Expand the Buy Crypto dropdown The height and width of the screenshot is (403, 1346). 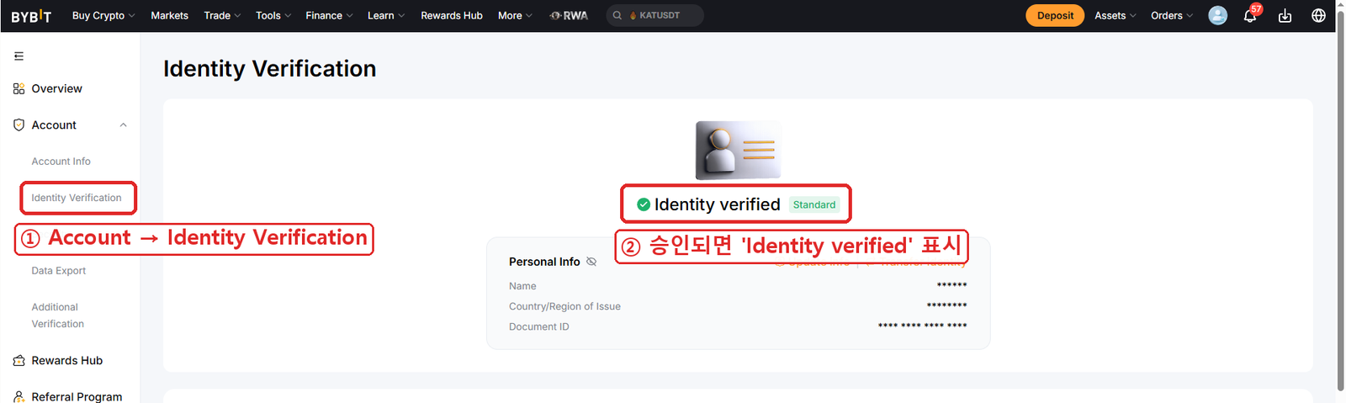click(x=103, y=15)
